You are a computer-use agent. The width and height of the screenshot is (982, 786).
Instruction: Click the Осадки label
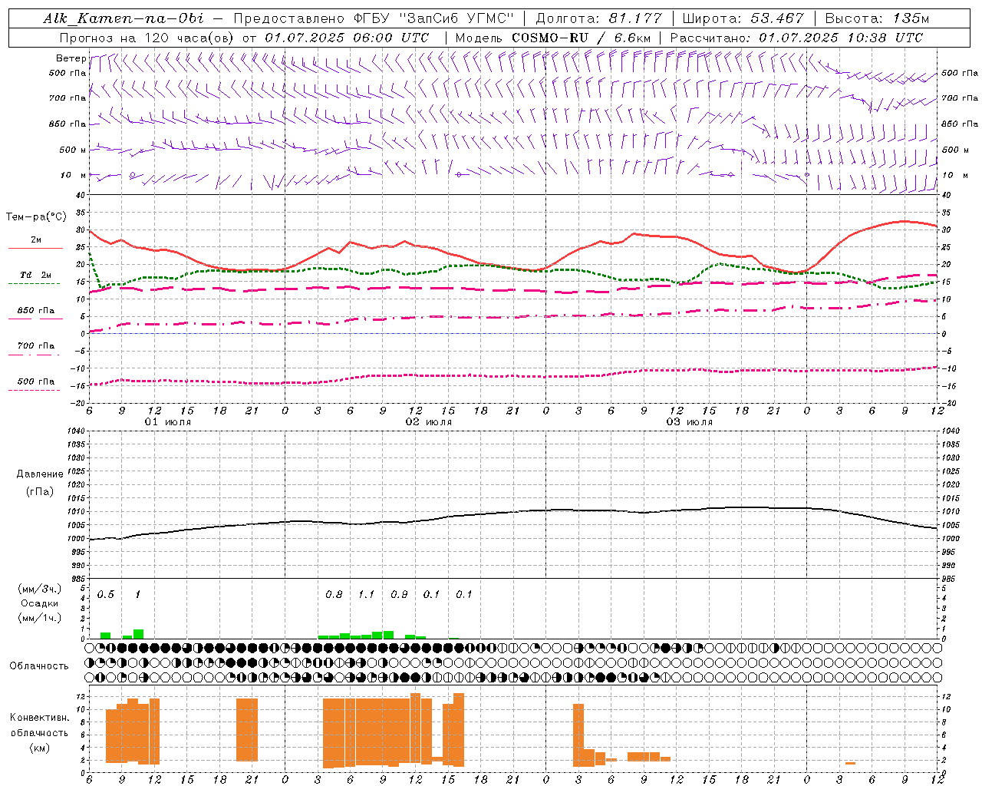pyautogui.click(x=39, y=603)
